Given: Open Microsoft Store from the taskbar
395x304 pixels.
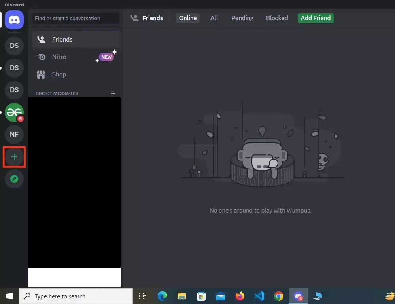Looking at the screenshot, I should (201, 296).
